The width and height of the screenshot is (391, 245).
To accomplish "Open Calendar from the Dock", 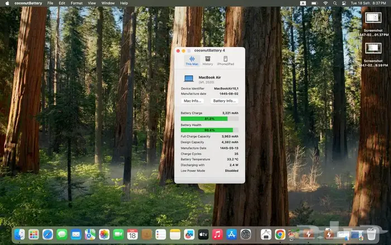I will [x=132, y=234].
